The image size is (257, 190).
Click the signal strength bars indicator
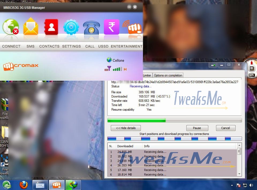[x=117, y=69]
